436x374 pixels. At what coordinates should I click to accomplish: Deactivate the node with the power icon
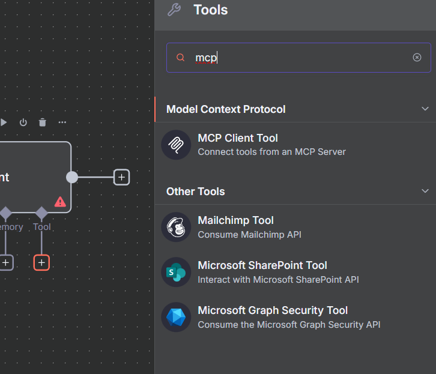tap(23, 122)
